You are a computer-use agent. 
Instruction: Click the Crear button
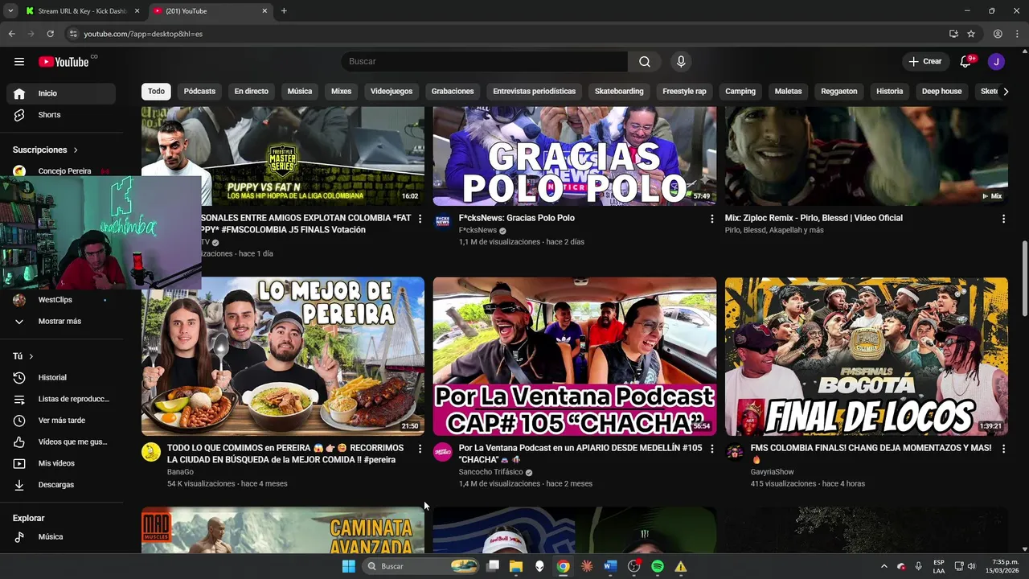pos(924,62)
